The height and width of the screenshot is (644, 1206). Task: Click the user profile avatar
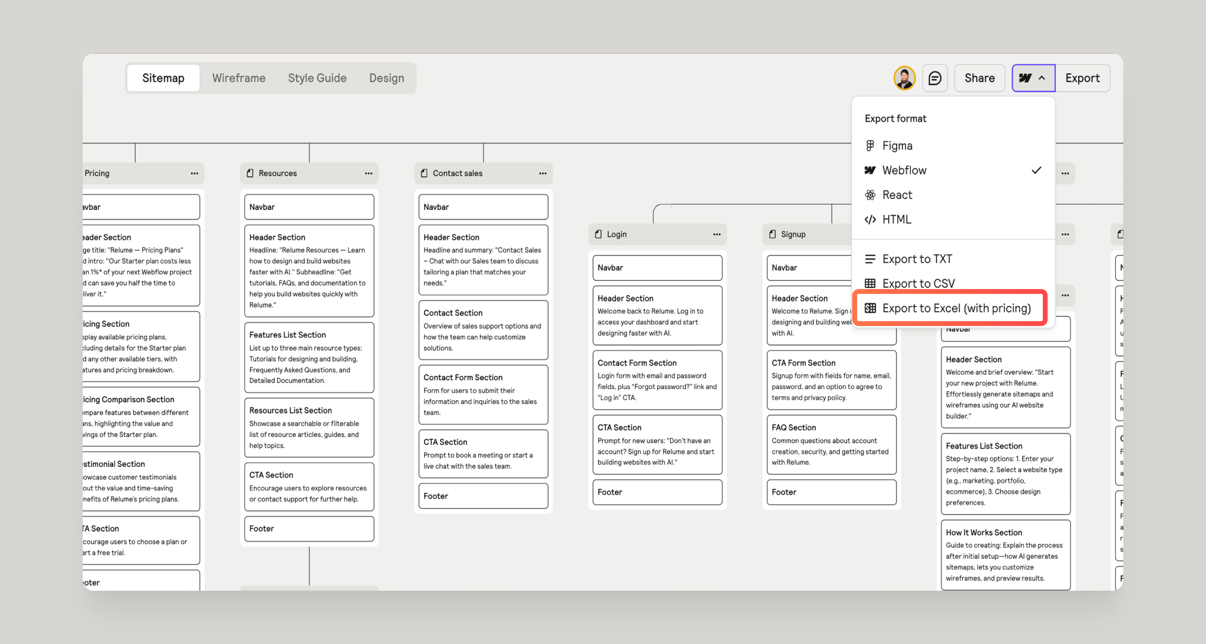904,78
